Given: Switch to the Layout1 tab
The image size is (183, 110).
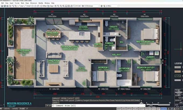Looking at the screenshot, I should [x=7, y=109].
